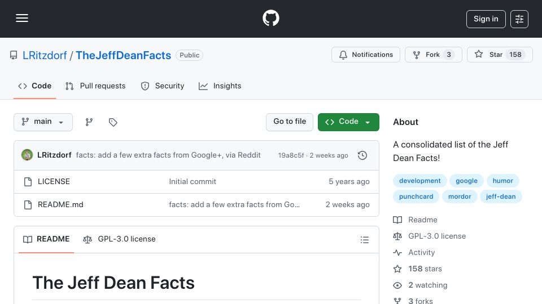
Task: Click the 5 years ago timestamp
Action: (349, 182)
